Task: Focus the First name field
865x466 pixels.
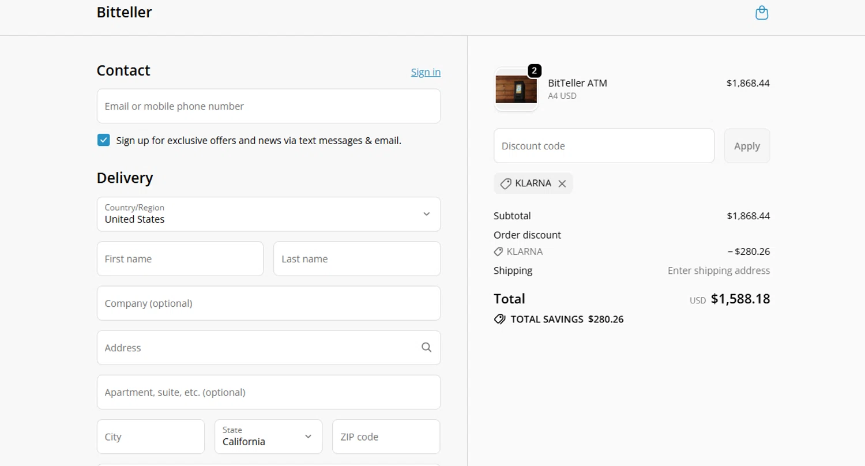Action: (x=180, y=258)
